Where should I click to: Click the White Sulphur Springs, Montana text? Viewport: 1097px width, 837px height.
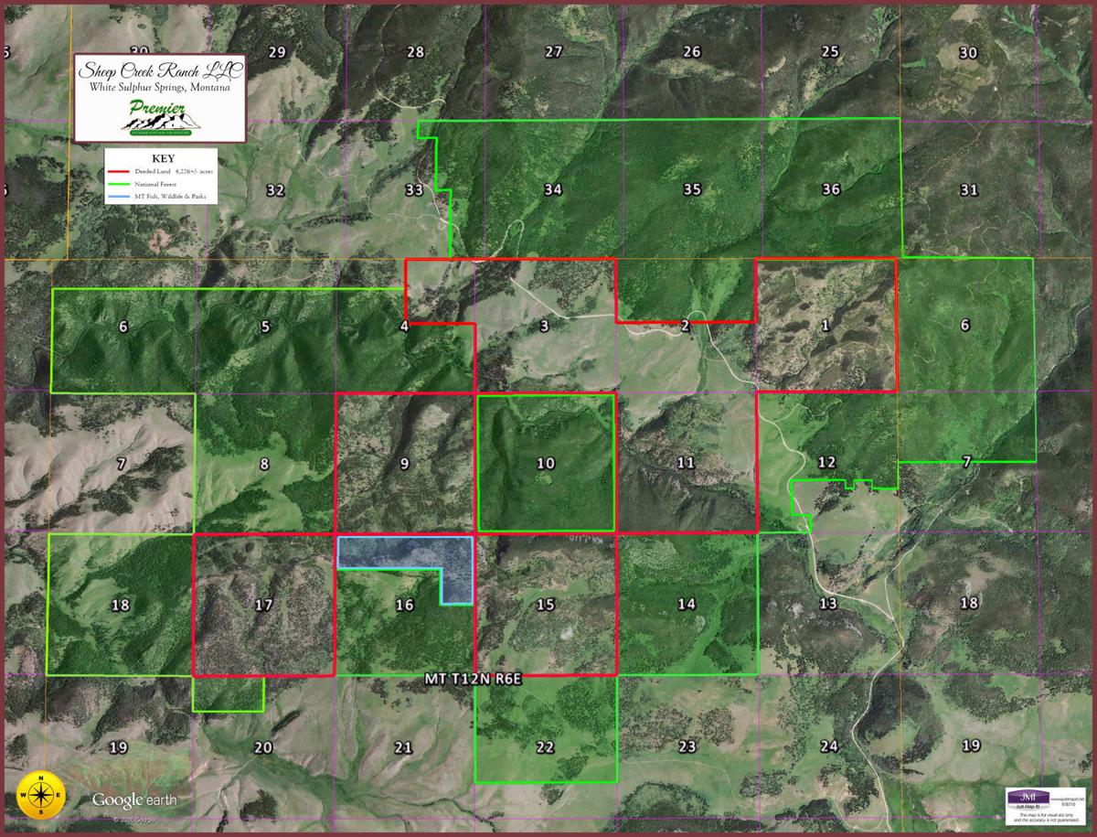pos(159,88)
